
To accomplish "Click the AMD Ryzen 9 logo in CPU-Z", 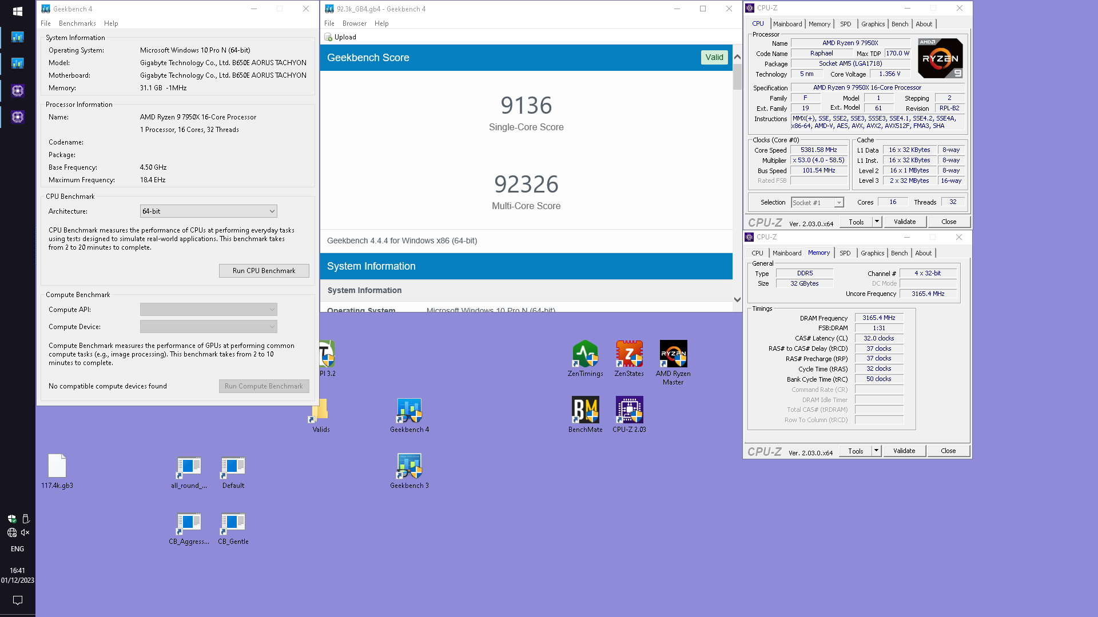I will tap(940, 58).
